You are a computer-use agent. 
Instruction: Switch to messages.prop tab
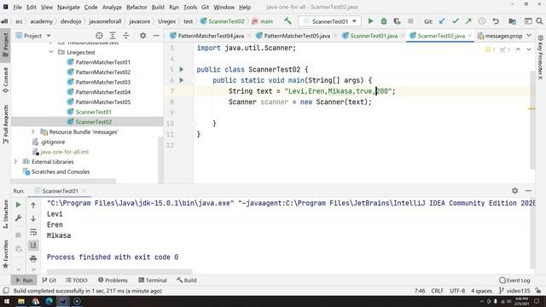(500, 36)
